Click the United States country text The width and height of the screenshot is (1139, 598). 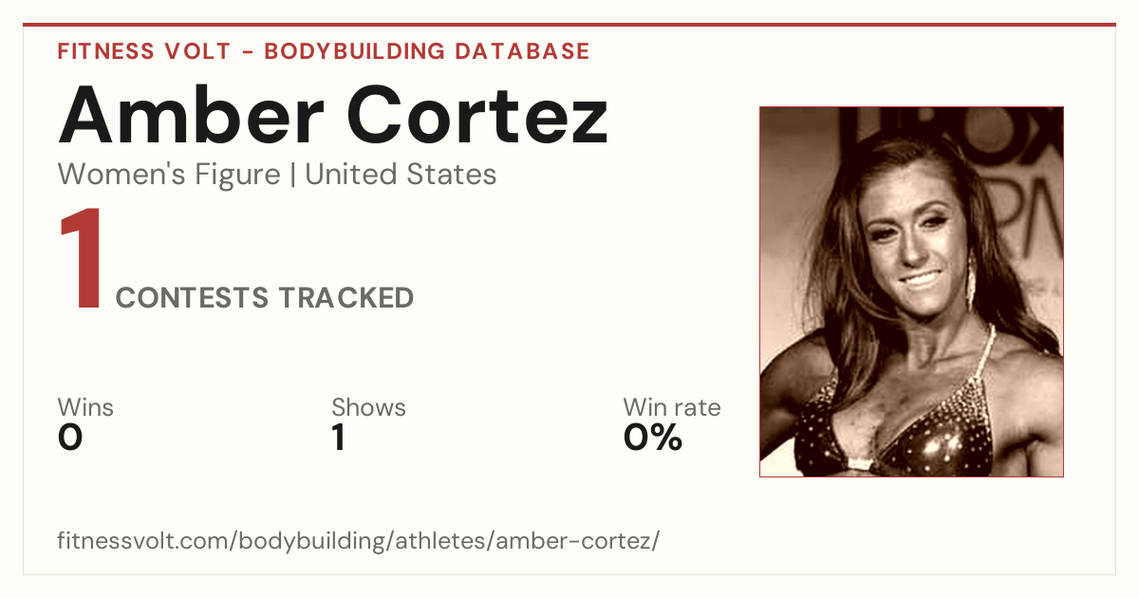(401, 175)
